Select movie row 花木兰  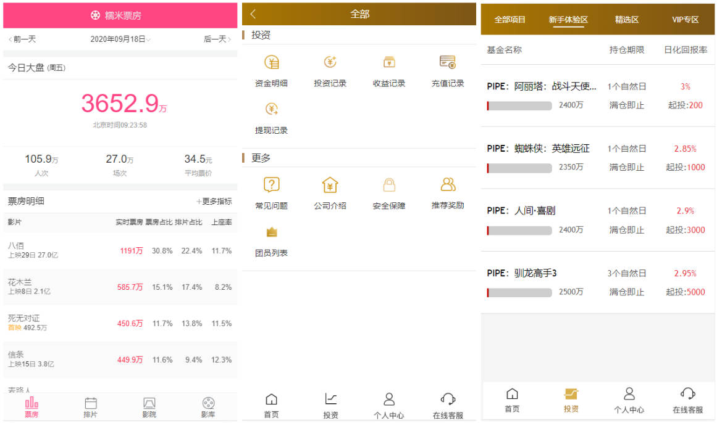(x=120, y=287)
